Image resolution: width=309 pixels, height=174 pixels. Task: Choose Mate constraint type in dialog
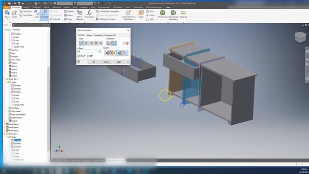pyautogui.click(x=82, y=43)
